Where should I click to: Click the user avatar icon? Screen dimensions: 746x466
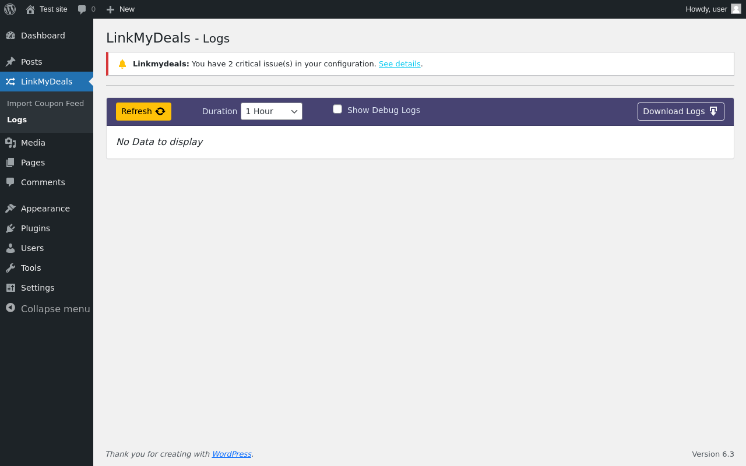736,9
